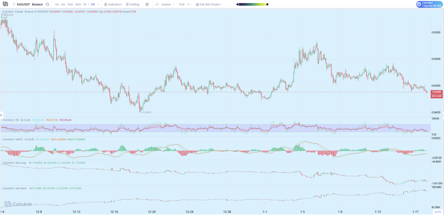
Task: Select the 1H timeframe
Action: (x=85, y=4)
